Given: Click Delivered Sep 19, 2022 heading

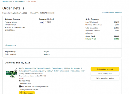Looking at the screenshot, I should click(x=17, y=63).
